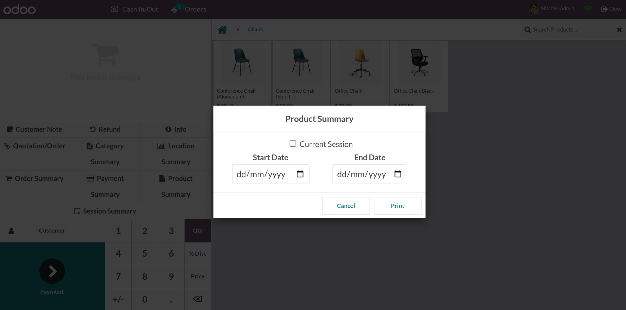The width and height of the screenshot is (626, 310).
Task: Click the Start Date input field
Action: [x=261, y=174]
